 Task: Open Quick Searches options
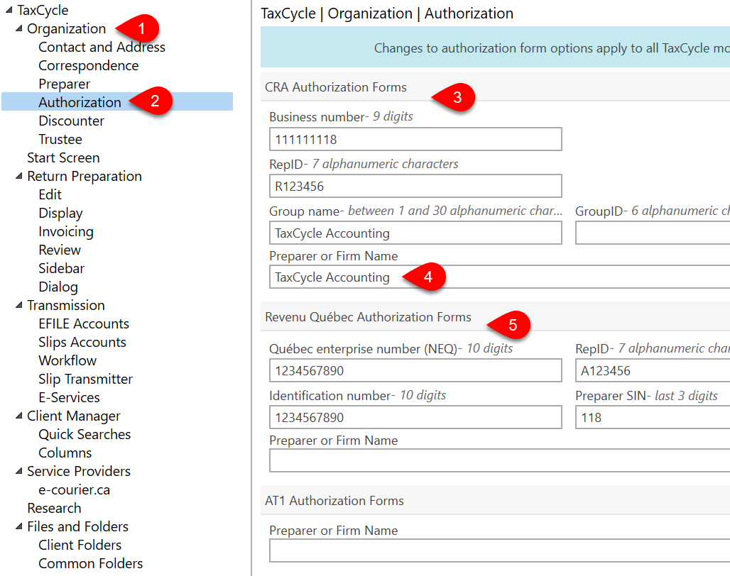tap(85, 434)
